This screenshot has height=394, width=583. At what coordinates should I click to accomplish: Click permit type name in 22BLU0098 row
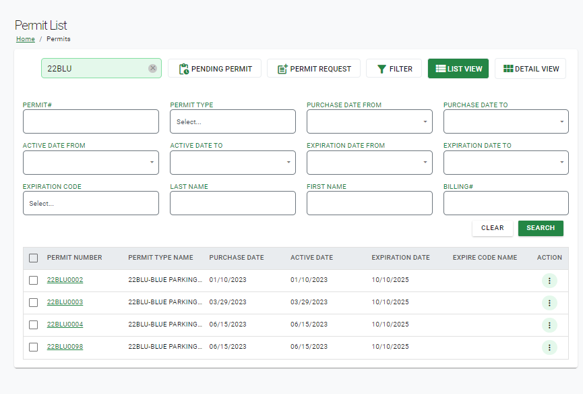[165, 347]
